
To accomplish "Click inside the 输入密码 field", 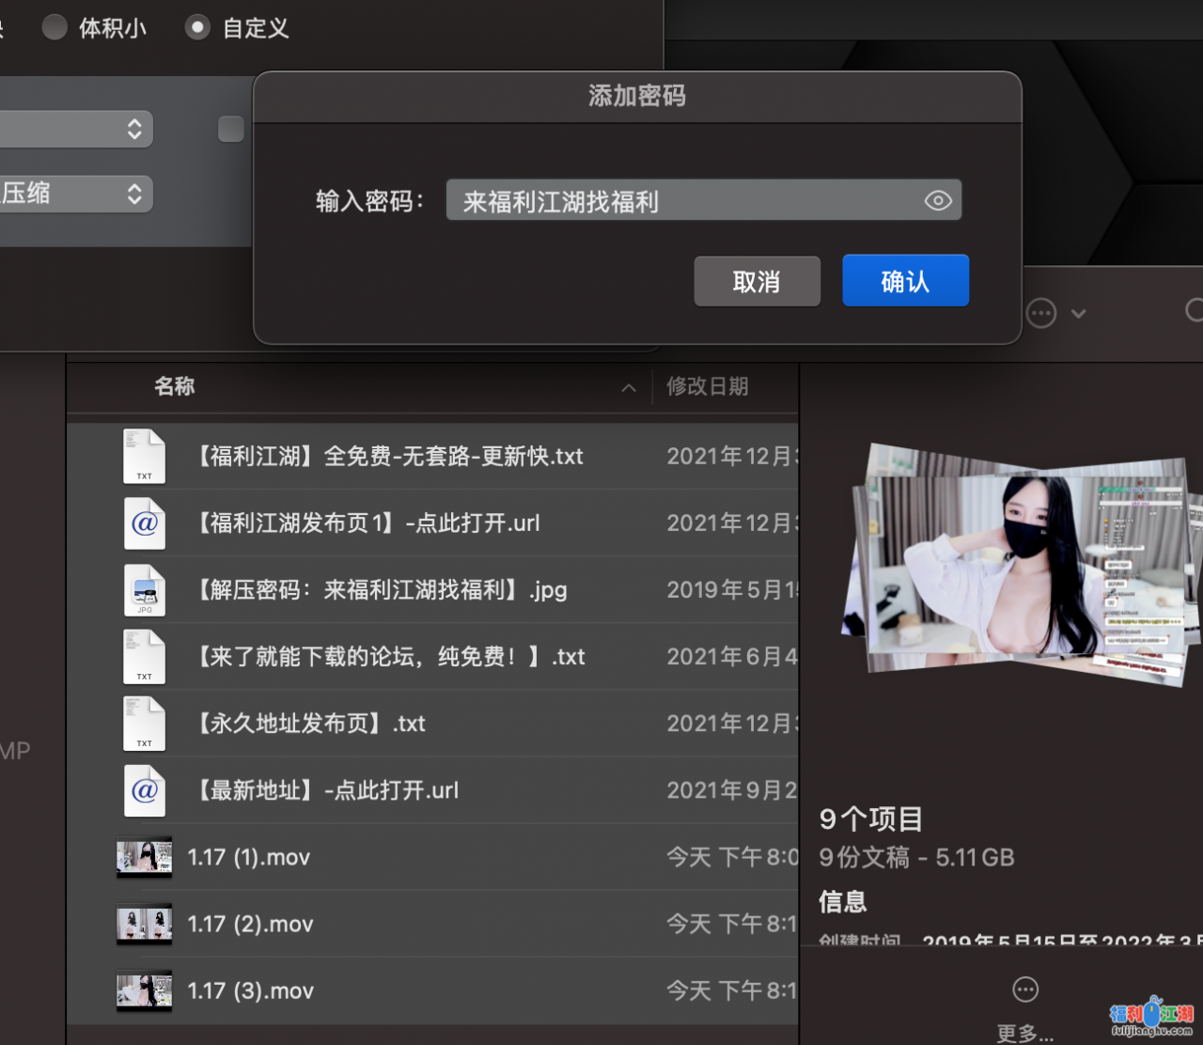I will (x=686, y=201).
